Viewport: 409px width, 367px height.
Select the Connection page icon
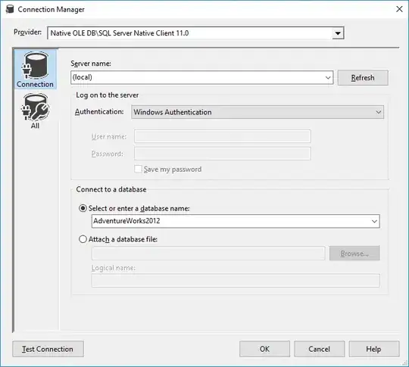click(x=35, y=70)
